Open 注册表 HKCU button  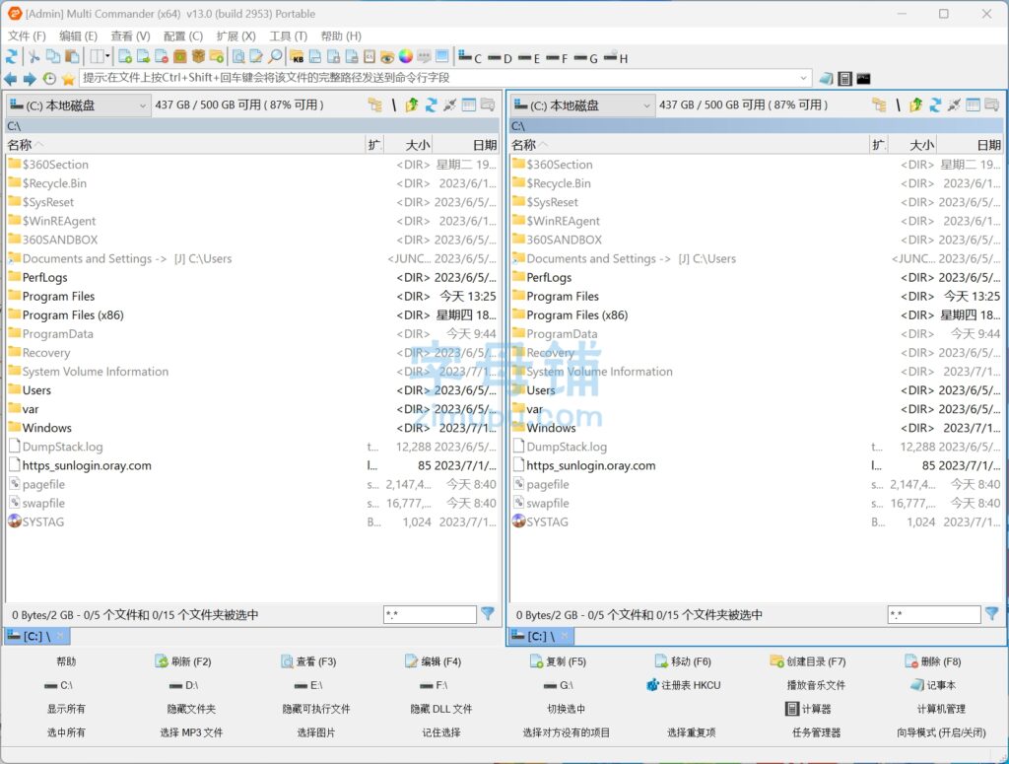pyautogui.click(x=684, y=685)
